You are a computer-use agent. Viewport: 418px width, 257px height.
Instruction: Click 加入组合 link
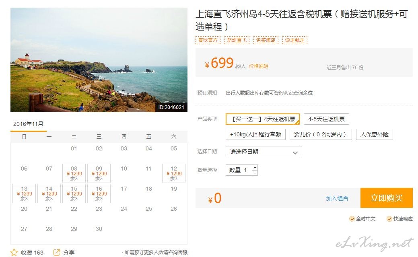point(337,198)
